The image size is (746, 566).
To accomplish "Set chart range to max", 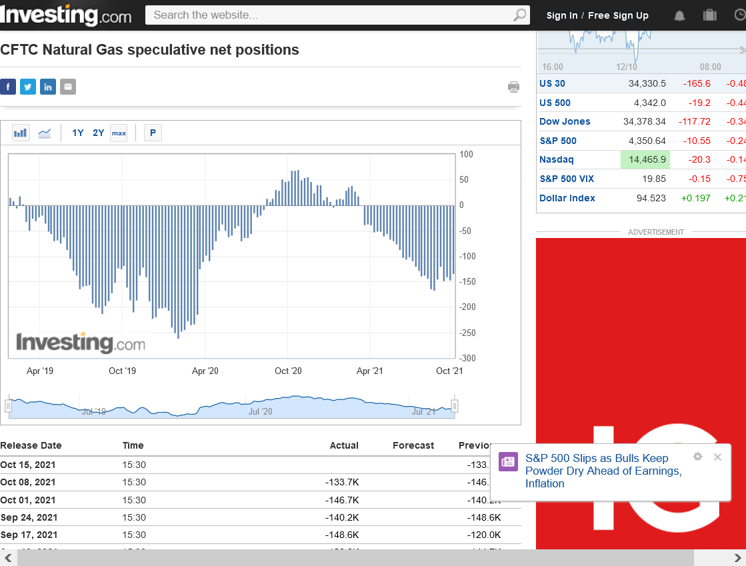I will [119, 133].
